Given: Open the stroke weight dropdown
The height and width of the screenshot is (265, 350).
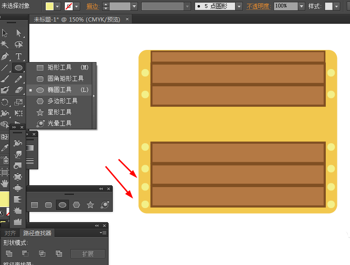Looking at the screenshot, I should pos(134,7).
